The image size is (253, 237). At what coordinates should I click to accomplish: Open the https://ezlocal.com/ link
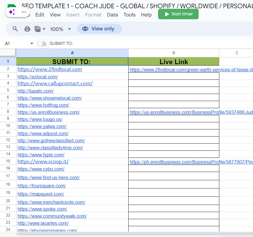[x=38, y=77]
